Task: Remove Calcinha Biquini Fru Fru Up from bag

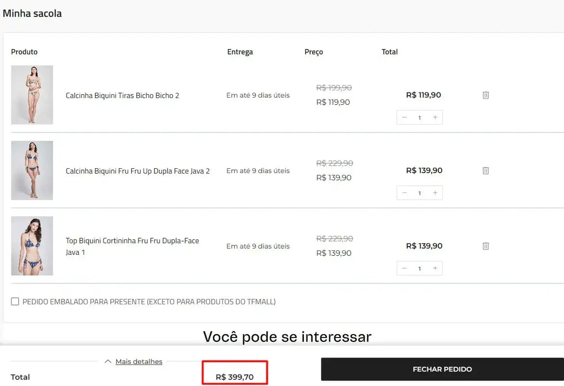Action: [x=486, y=171]
